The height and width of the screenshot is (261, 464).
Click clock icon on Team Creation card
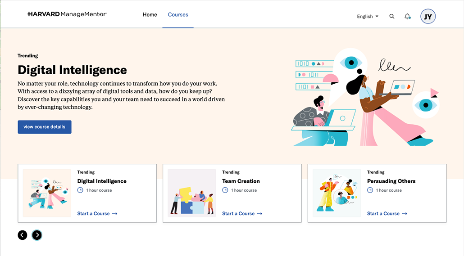pos(225,190)
